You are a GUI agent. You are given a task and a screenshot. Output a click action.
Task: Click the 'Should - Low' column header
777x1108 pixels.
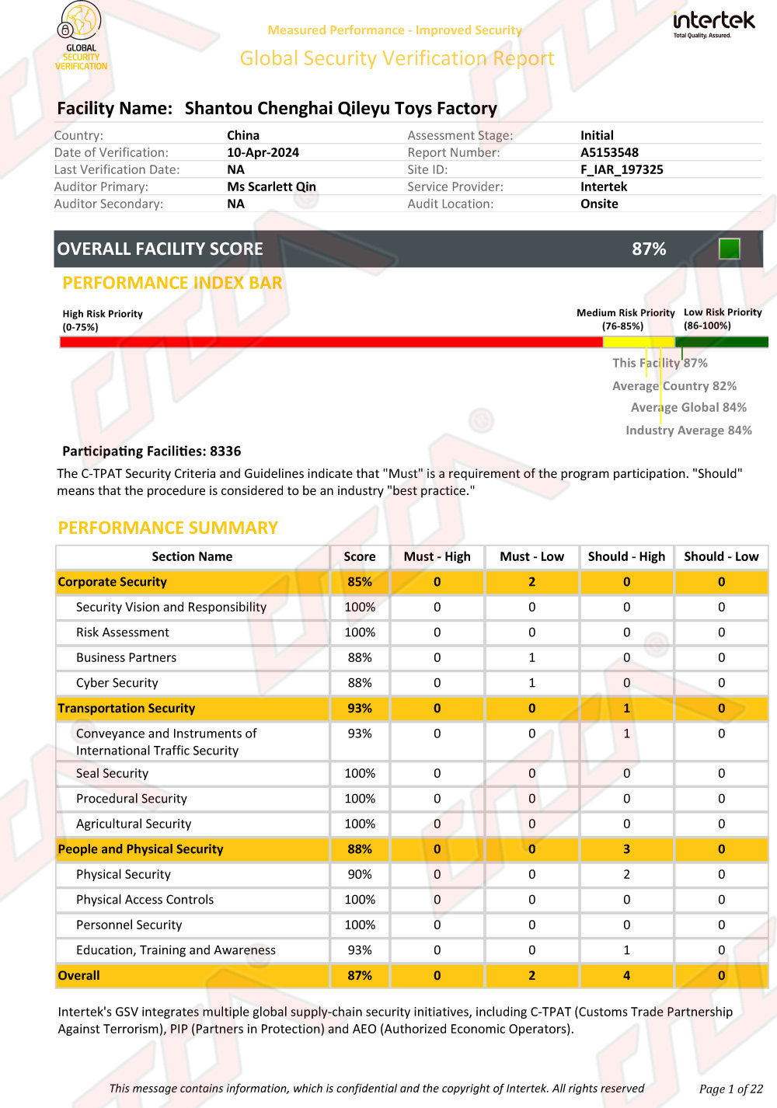pos(721,556)
